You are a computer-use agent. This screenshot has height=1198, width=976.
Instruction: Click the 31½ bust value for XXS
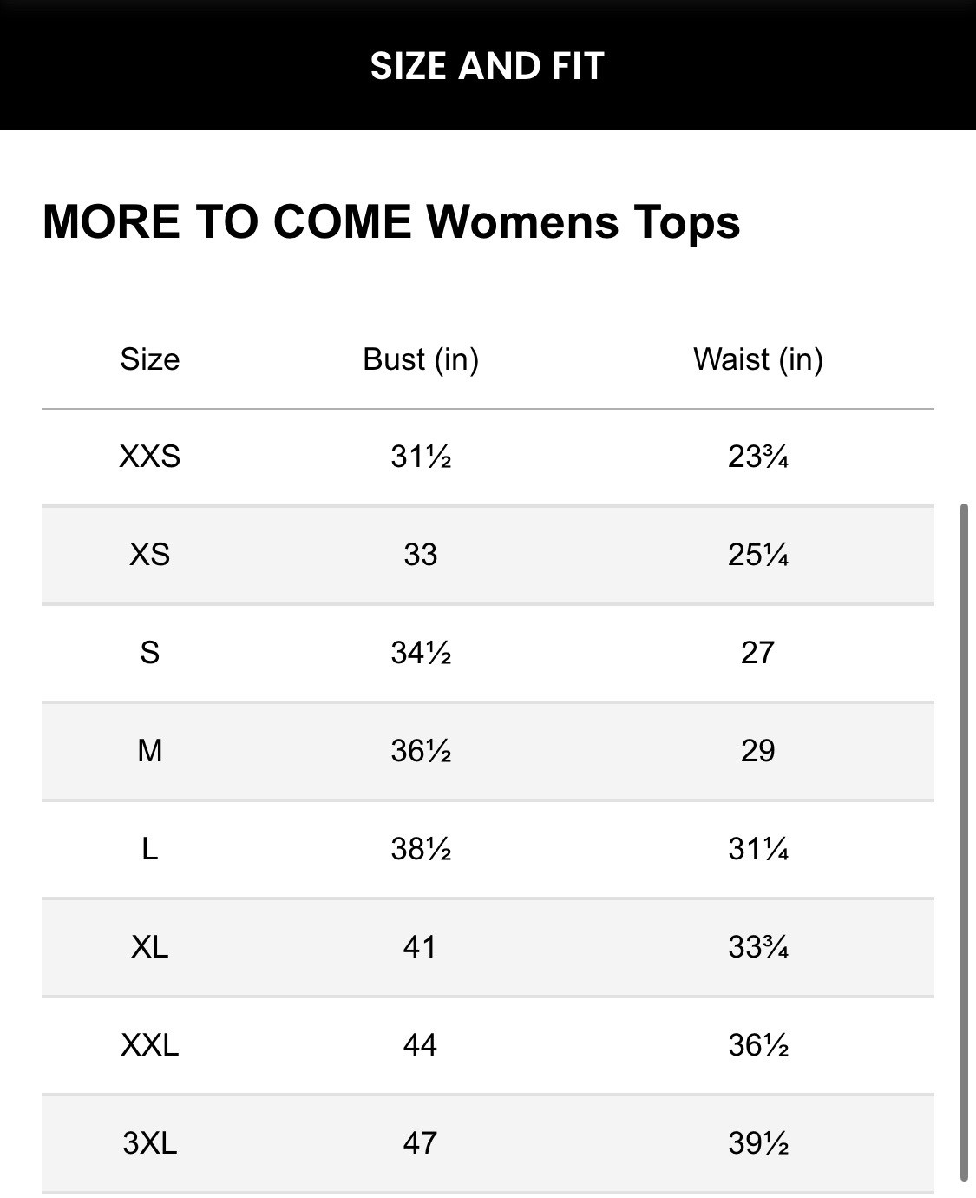click(421, 456)
